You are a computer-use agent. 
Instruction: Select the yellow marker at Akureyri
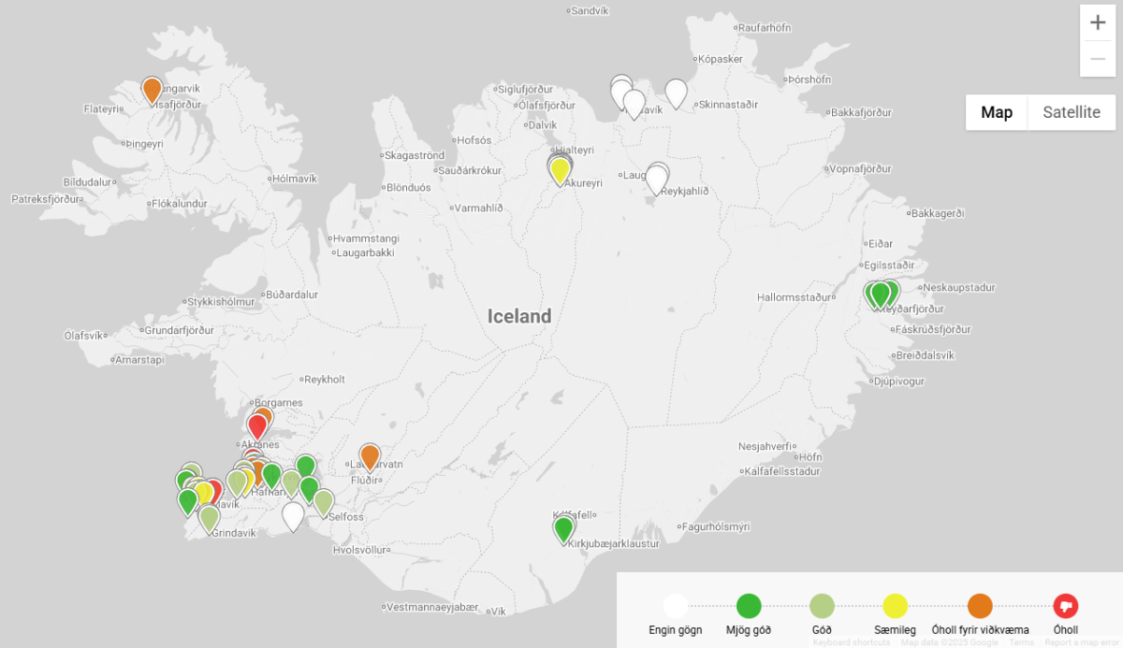point(560,171)
